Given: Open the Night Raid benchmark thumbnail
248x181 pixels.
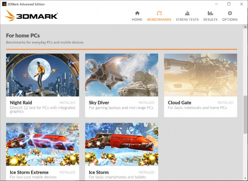Looking at the screenshot, I should pyautogui.click(x=42, y=75).
